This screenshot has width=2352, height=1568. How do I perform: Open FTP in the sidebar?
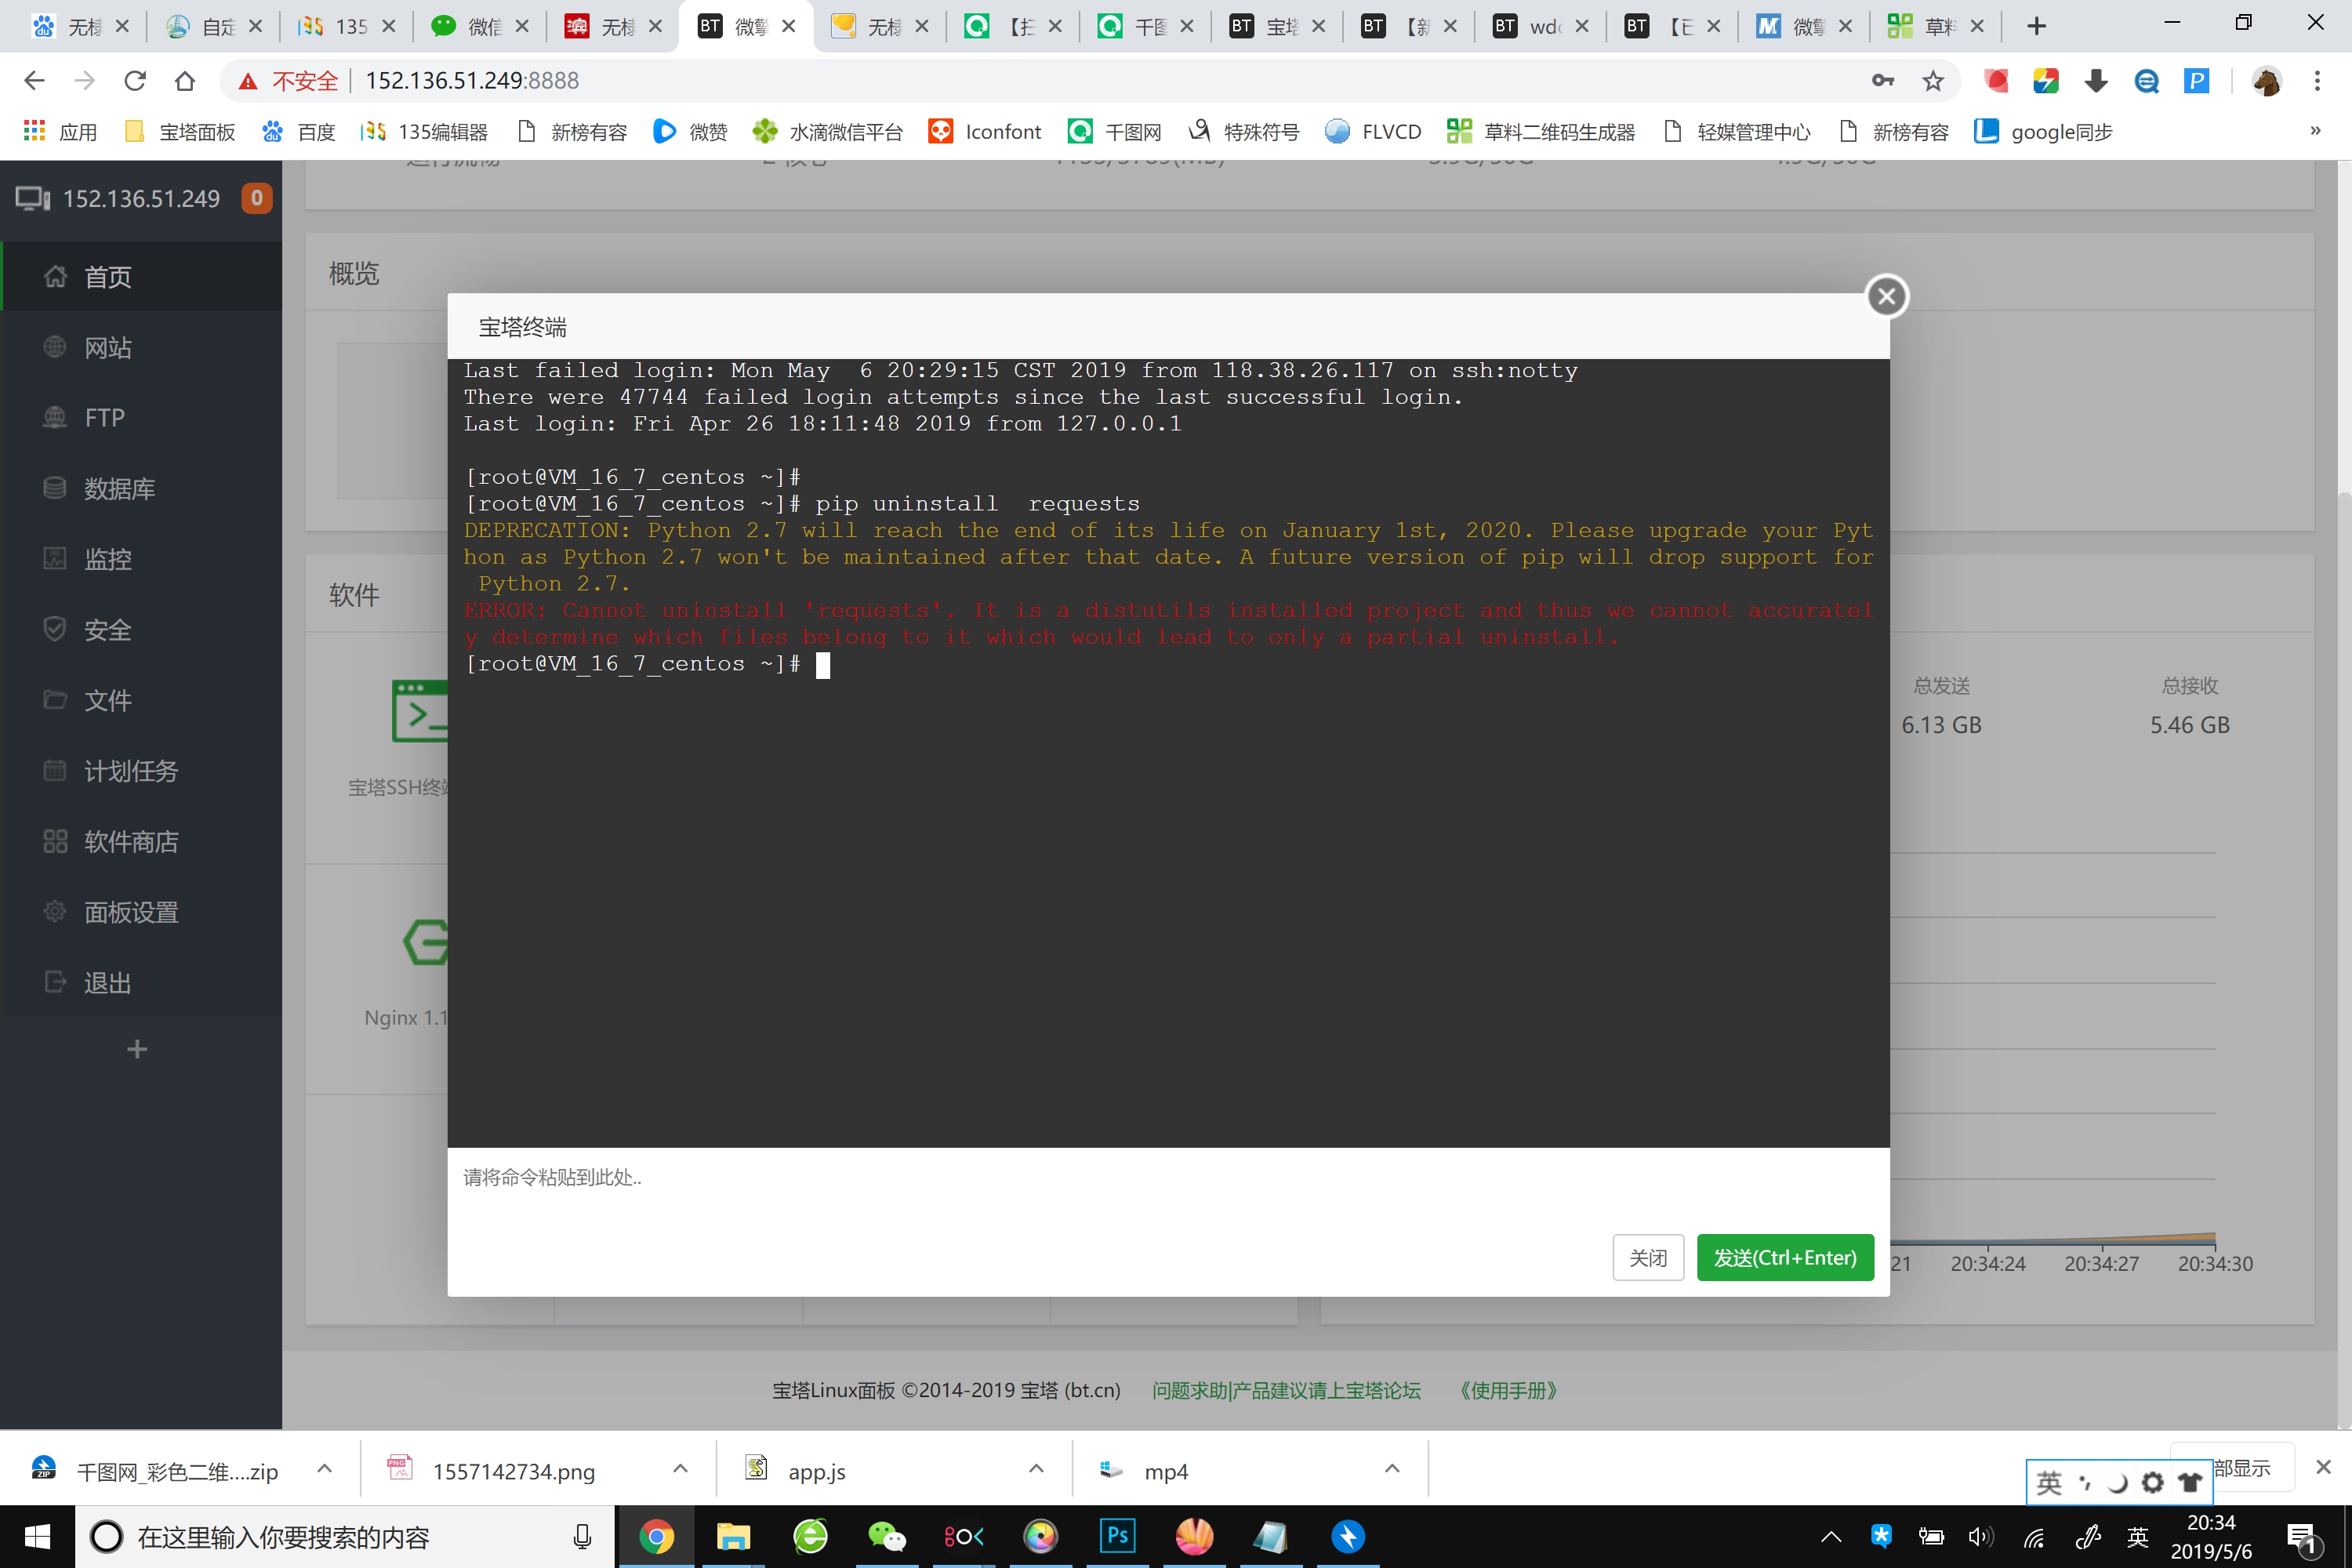[x=141, y=417]
